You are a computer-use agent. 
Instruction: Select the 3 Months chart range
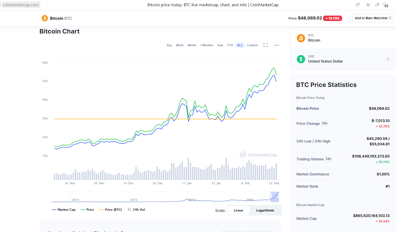pyautogui.click(x=207, y=45)
